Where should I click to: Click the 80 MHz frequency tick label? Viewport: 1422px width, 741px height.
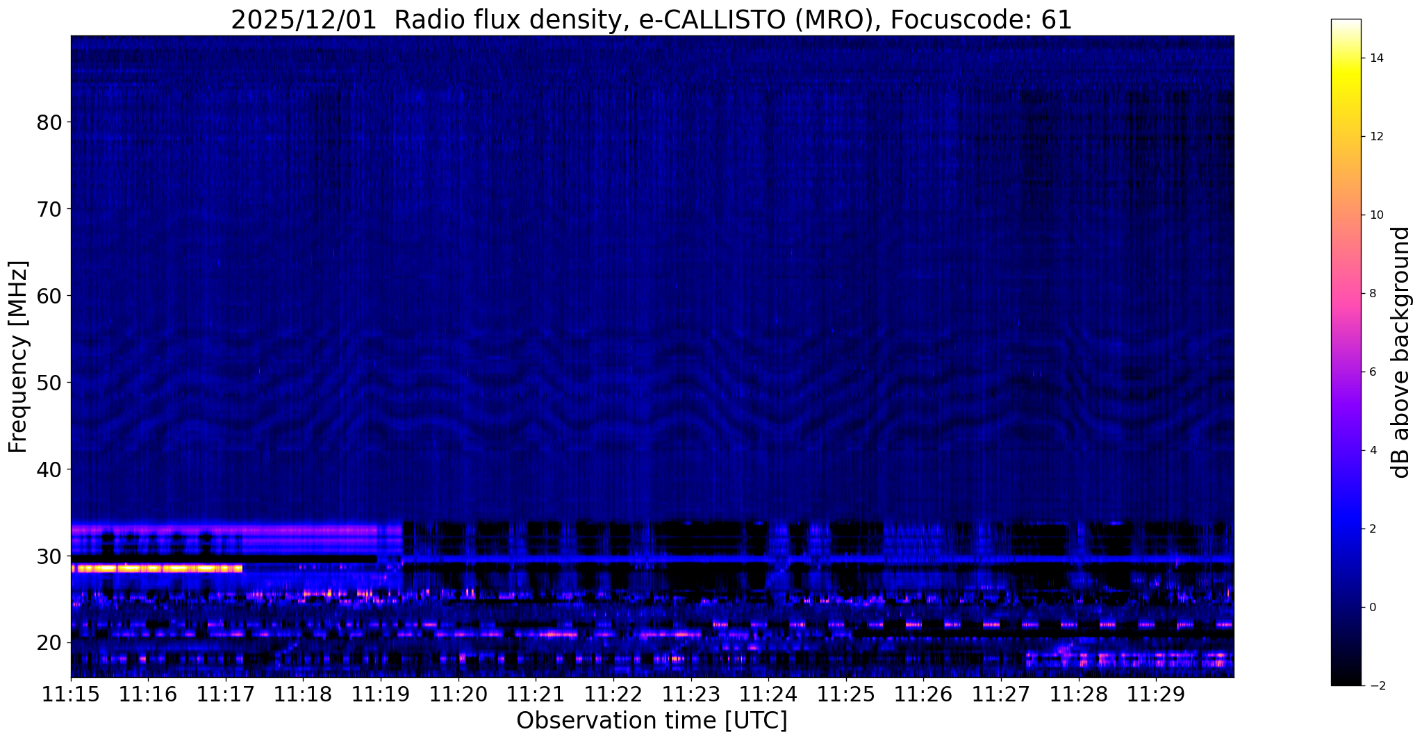pyautogui.click(x=48, y=122)
